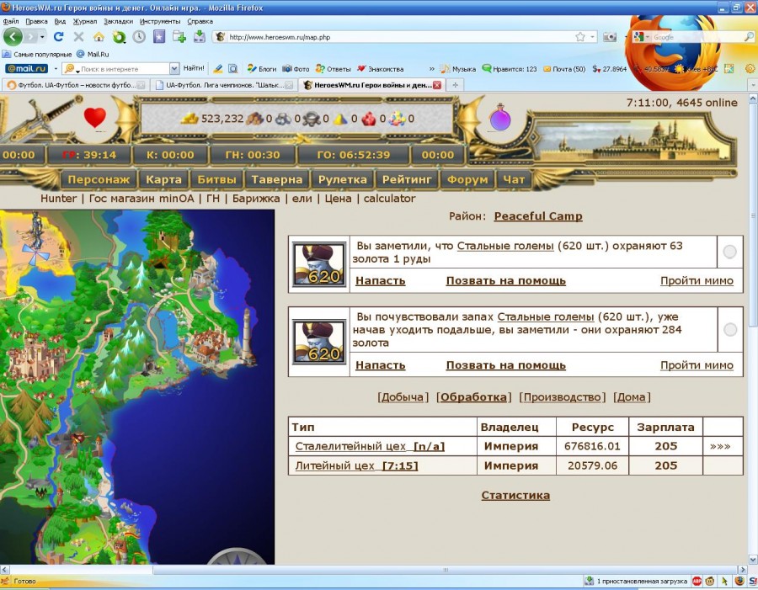Click the grey Stop (X) icon

point(78,37)
